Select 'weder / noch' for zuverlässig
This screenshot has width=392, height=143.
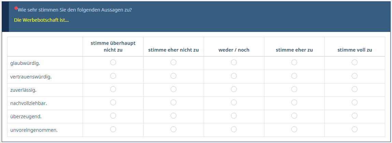[x=234, y=89]
